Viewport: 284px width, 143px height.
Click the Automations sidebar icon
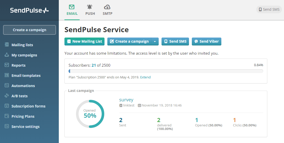tap(7, 85)
